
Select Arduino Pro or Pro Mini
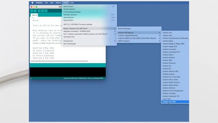point(175,77)
